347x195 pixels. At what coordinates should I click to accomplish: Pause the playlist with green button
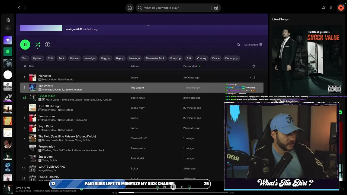[x=25, y=45]
